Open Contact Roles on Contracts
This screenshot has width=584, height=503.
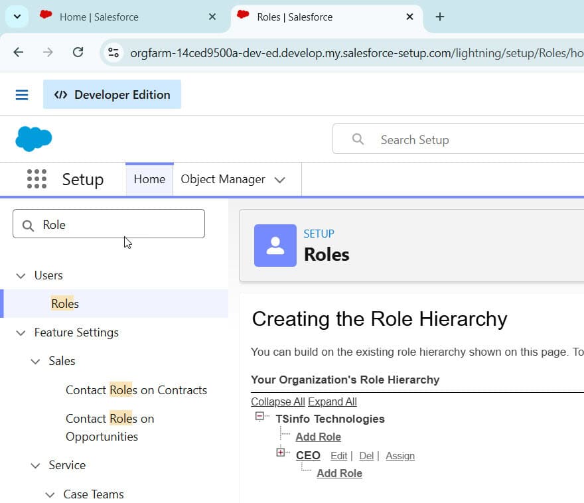pyautogui.click(x=136, y=390)
